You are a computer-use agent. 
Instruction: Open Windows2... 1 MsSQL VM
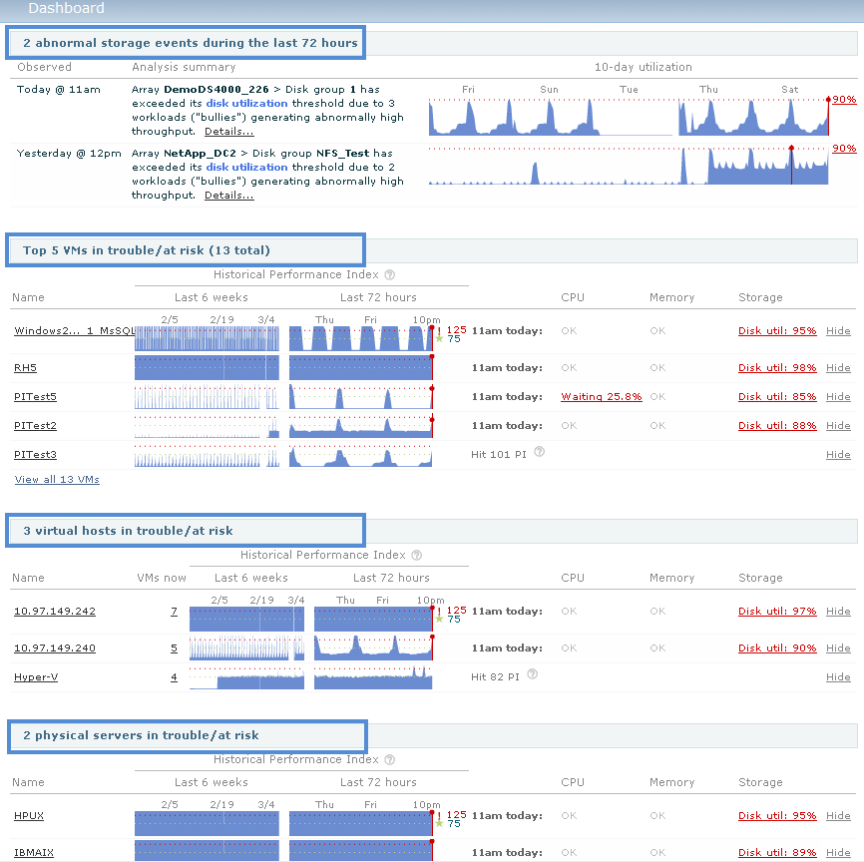75,330
